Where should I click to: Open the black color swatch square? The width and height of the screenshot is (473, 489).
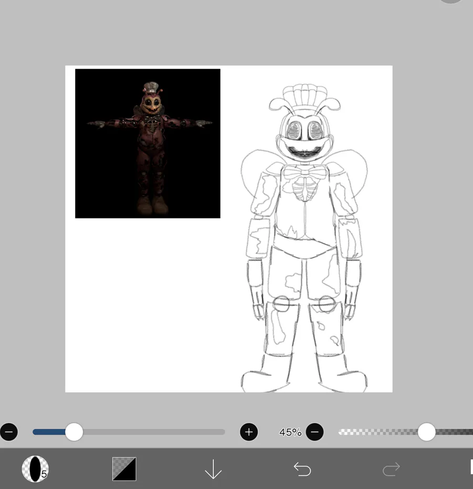coord(125,469)
